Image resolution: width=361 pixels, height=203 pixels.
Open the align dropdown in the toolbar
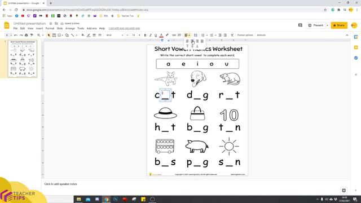(x=187, y=35)
